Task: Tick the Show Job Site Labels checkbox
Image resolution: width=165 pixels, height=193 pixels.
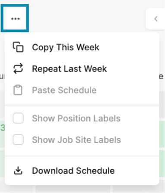Action: pos(18,140)
